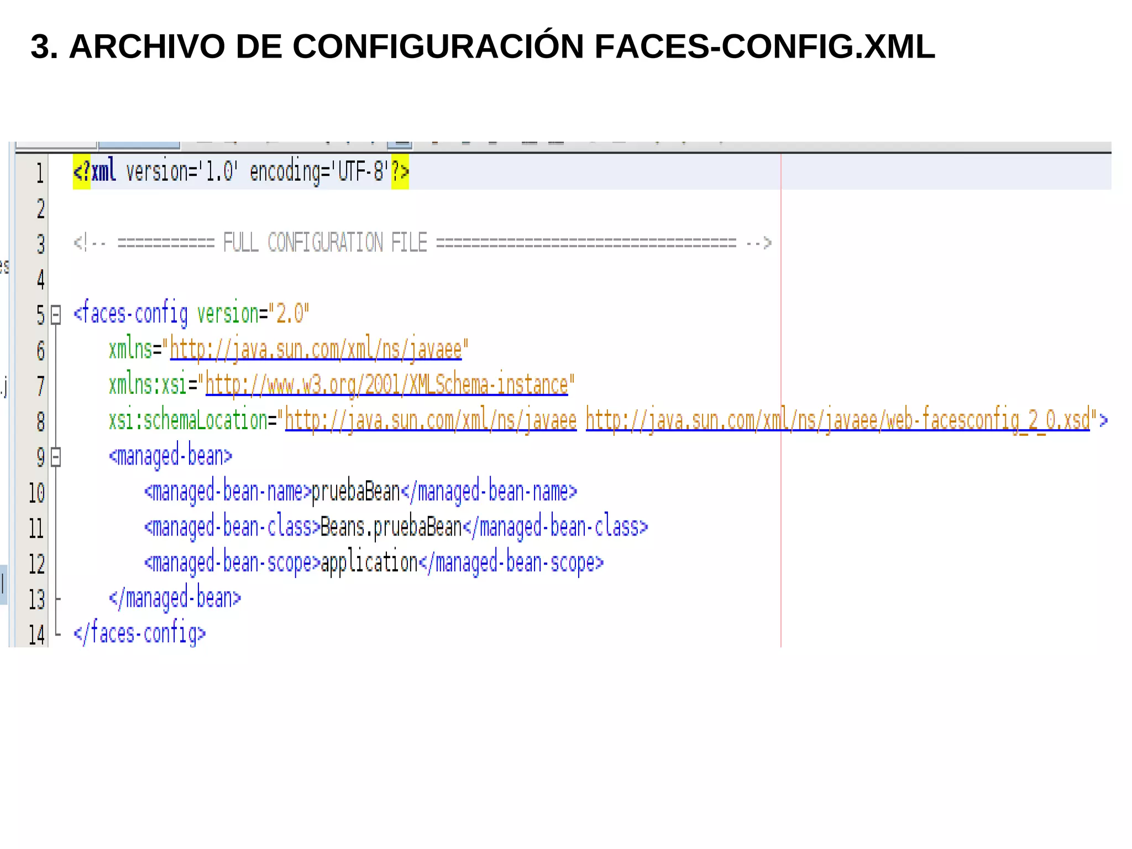This screenshot has height=849, width=1132.
Task: Click line number 14 in the gutter
Action: coord(36,634)
